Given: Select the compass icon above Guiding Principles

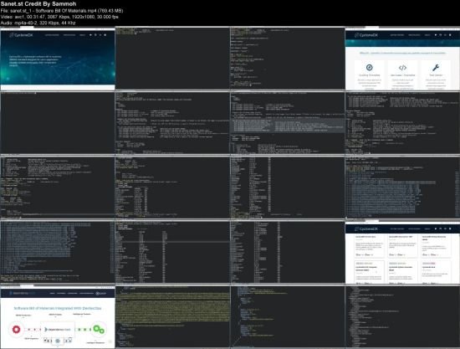Looking at the screenshot, I should coord(370,68).
